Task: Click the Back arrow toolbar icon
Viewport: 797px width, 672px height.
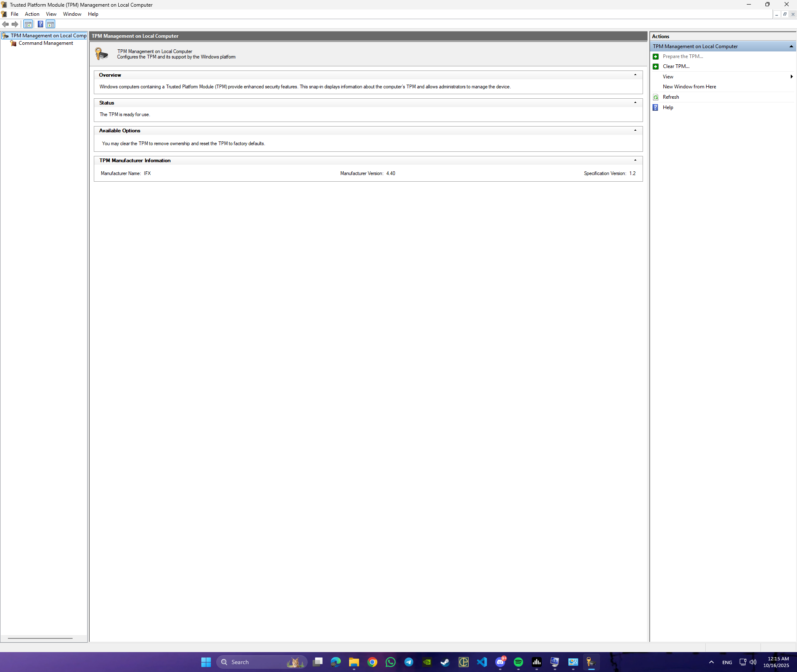Action: click(x=5, y=24)
